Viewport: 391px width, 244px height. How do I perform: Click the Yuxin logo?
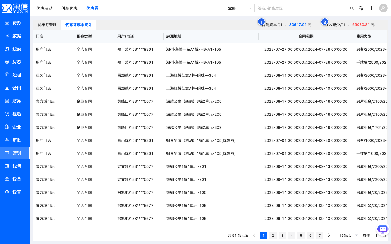click(15, 8)
